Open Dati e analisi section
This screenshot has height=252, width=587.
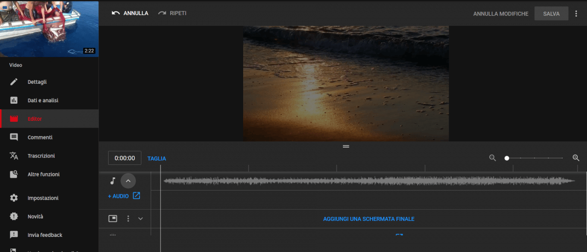click(x=43, y=100)
